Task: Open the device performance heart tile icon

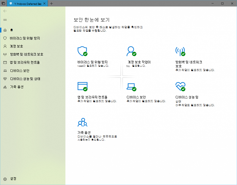Action: point(180,86)
